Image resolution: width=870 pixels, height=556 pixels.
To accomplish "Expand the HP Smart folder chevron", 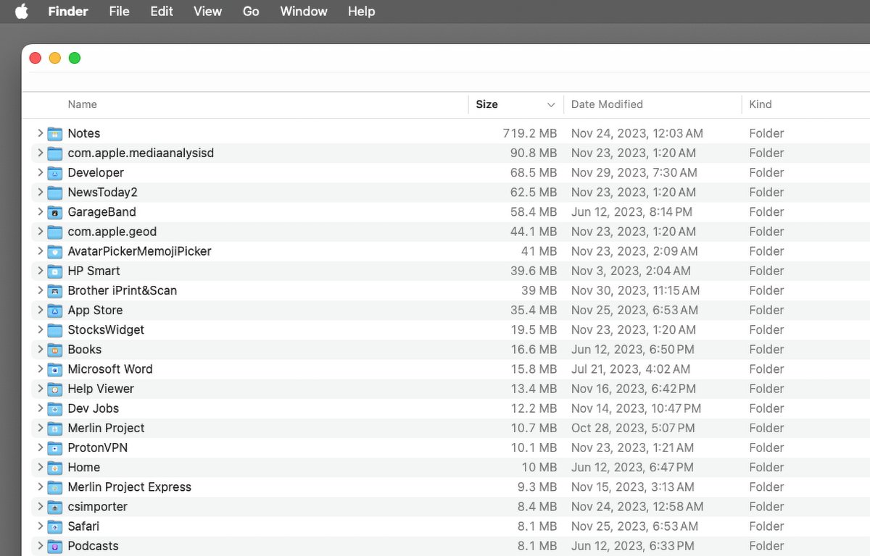I will tap(40, 271).
